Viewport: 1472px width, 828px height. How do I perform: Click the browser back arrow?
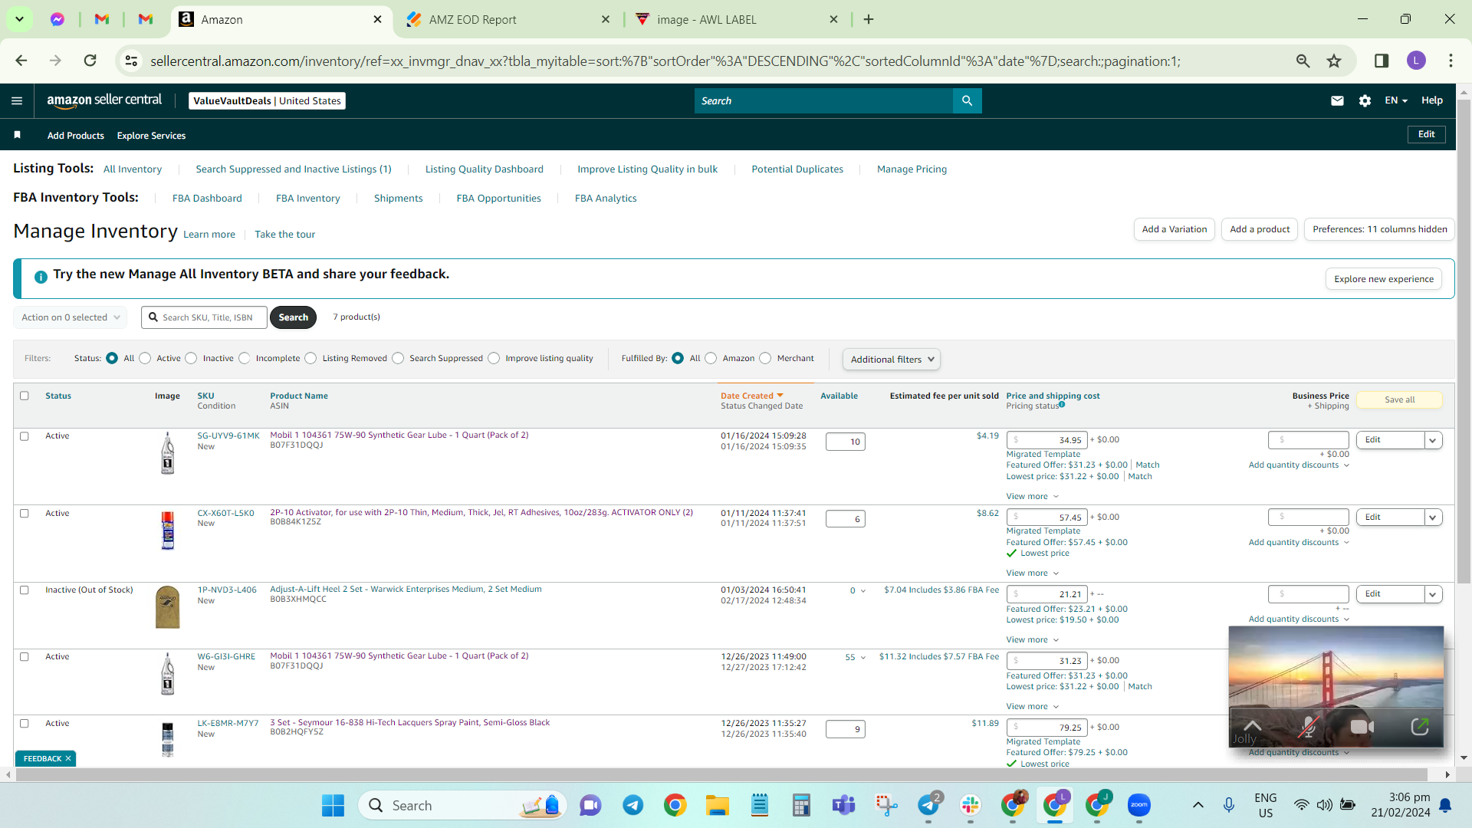tap(21, 61)
